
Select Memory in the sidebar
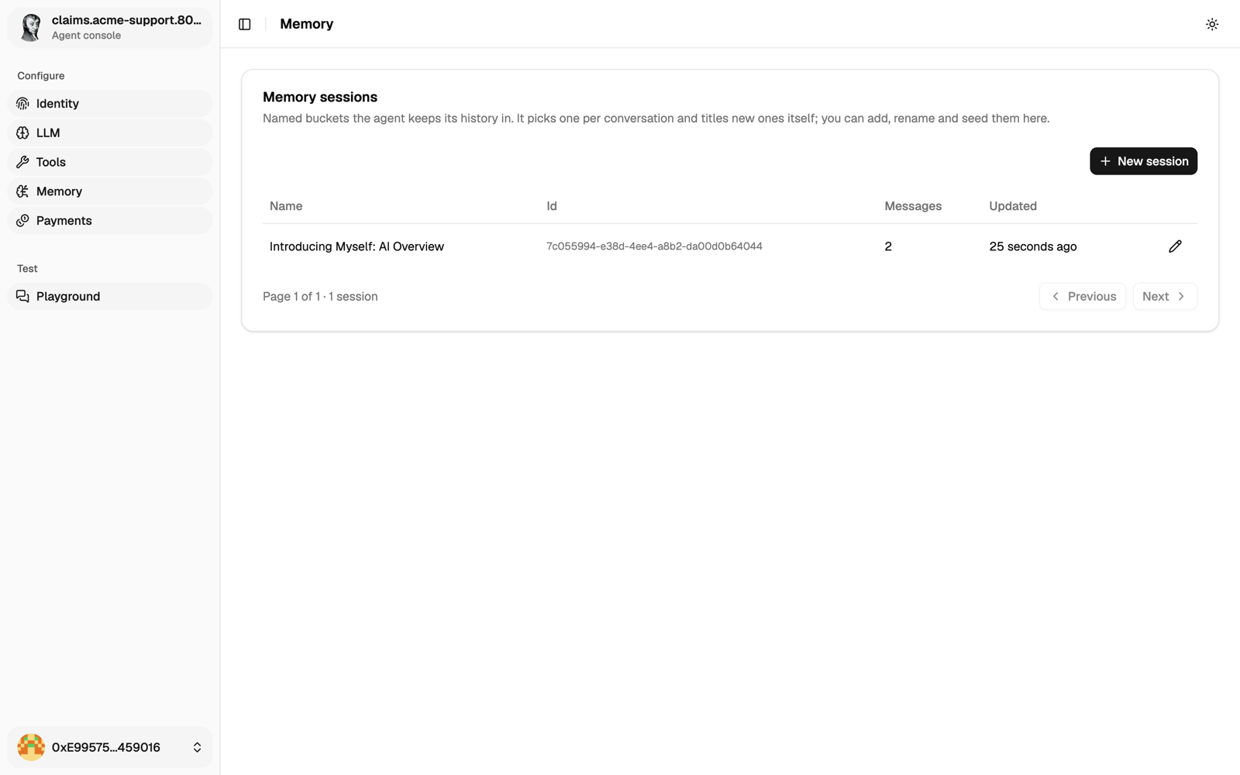110,191
